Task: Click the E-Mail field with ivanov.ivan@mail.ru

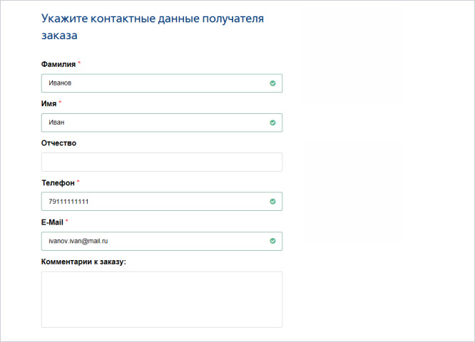Action: [x=150, y=241]
